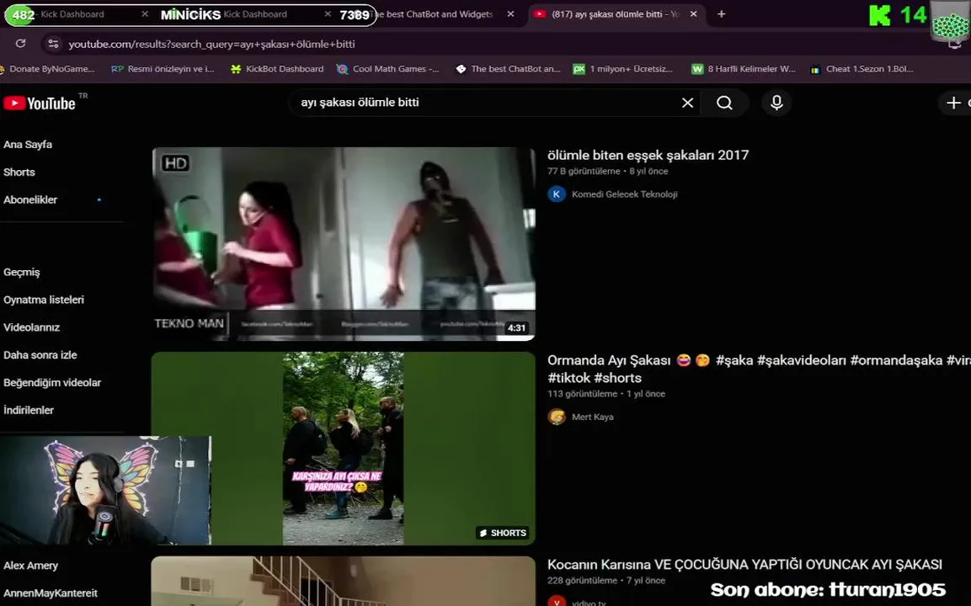The width and height of the screenshot is (971, 606).
Task: Click the browser address bar URL
Action: point(211,44)
